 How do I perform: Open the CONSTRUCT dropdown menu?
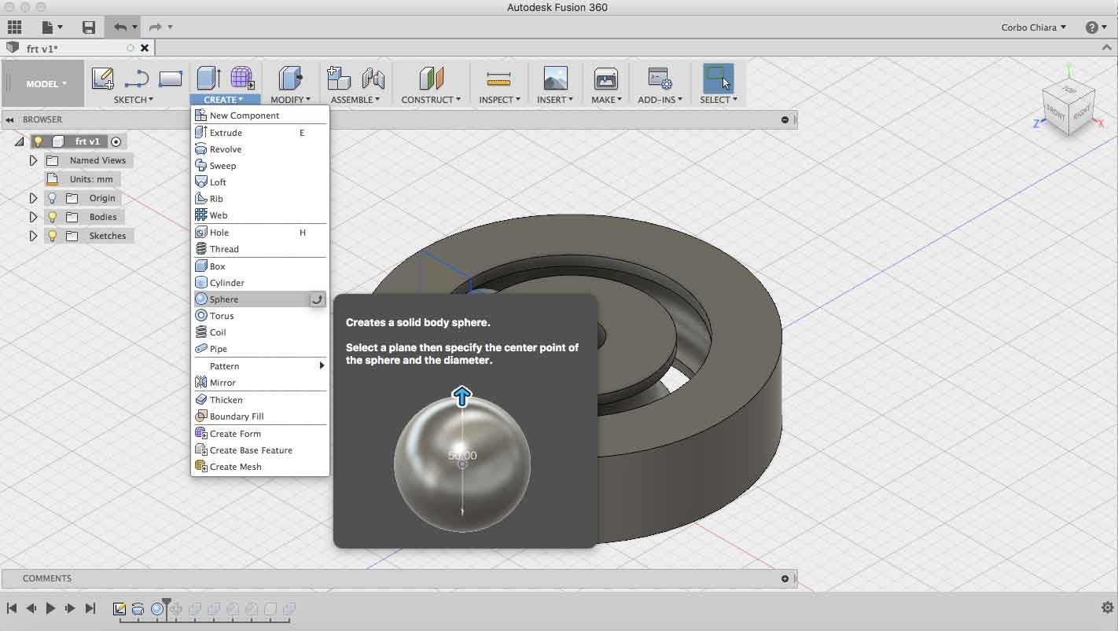click(x=432, y=100)
